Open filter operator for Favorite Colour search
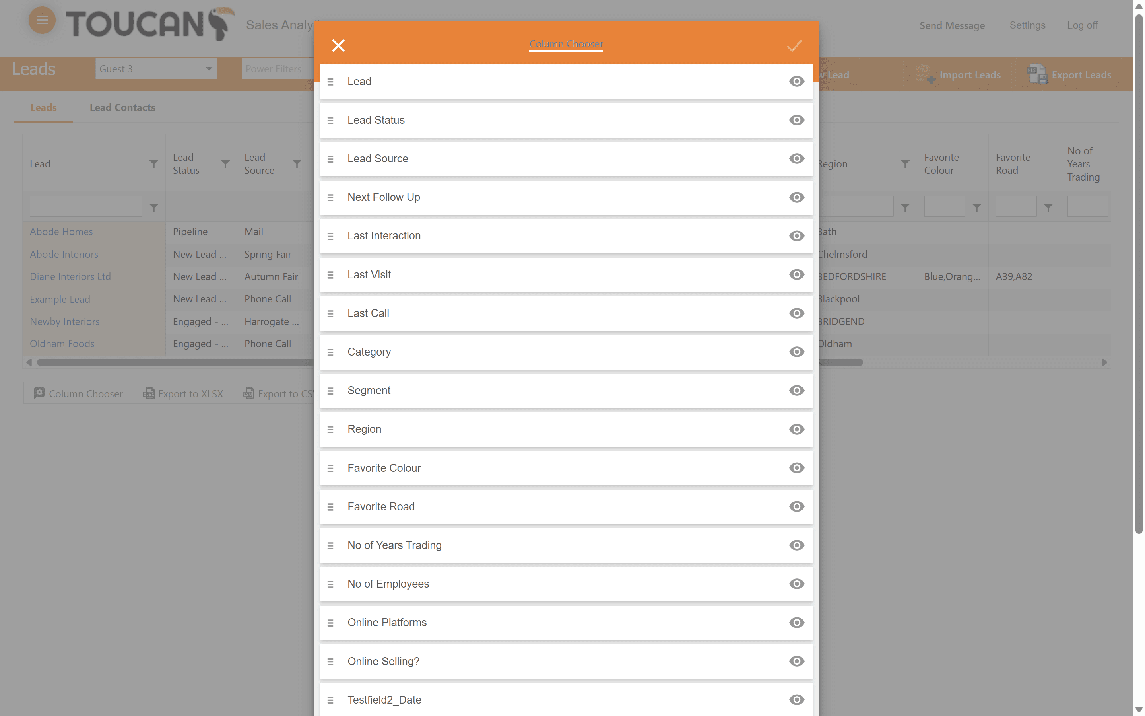 [976, 207]
